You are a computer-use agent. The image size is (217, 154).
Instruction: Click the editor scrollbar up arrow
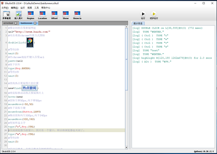tap(127, 27)
